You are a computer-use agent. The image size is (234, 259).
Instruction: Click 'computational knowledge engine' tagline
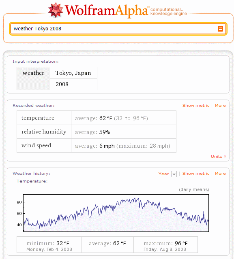(x=168, y=11)
